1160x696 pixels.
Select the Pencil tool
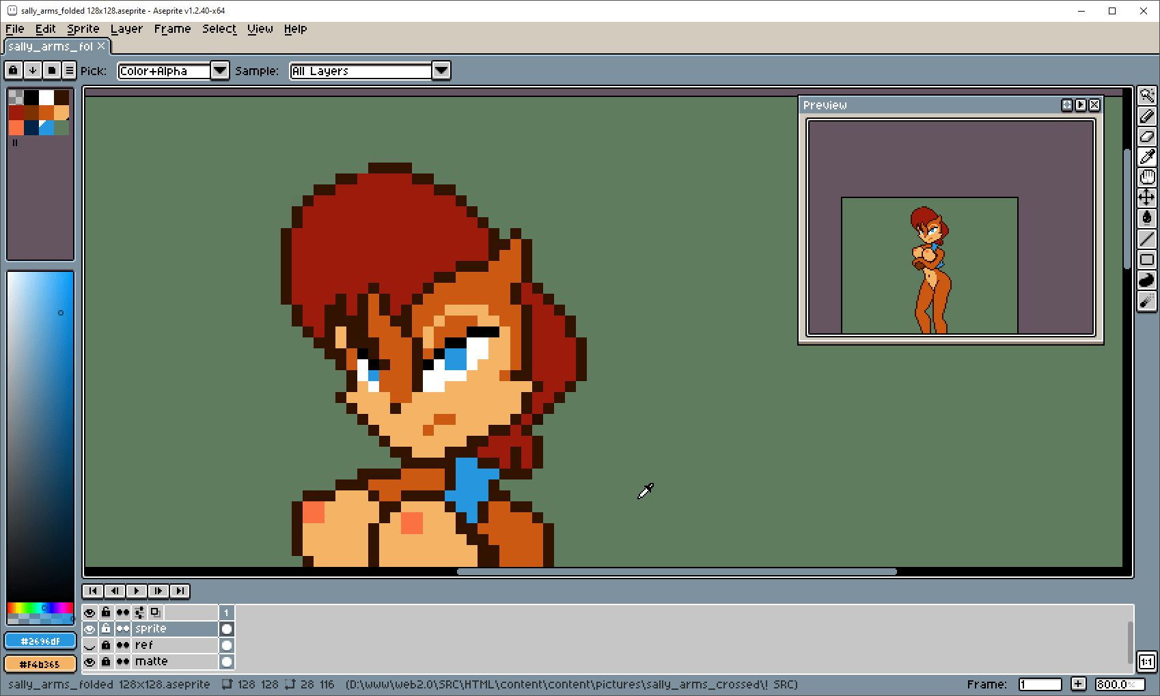click(x=1146, y=116)
